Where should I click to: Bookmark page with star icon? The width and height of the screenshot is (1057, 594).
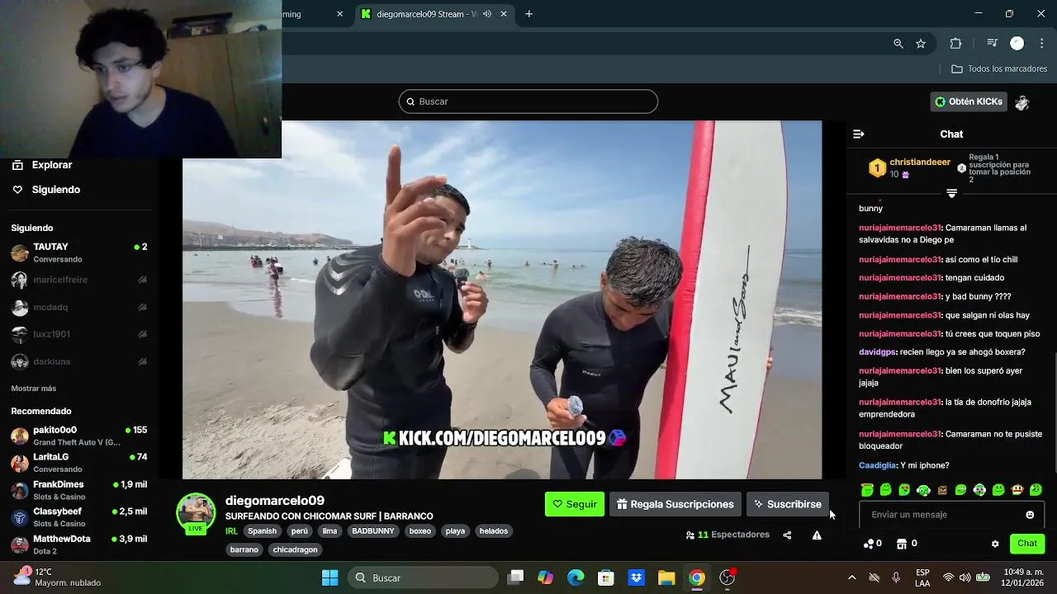(921, 44)
